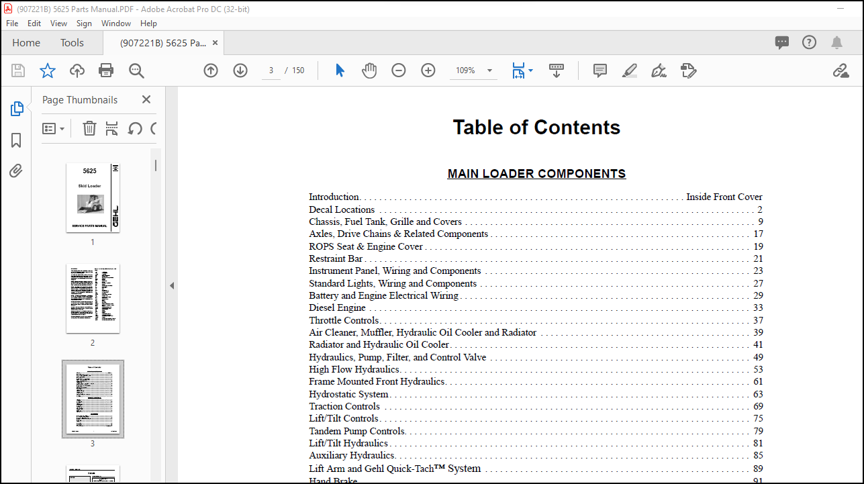Delete selected page with trash icon
Image resolution: width=864 pixels, height=484 pixels.
[x=89, y=128]
